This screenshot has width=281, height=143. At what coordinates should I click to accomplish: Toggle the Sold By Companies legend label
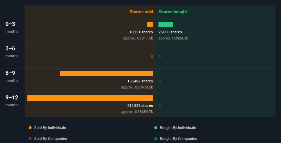click(x=51, y=139)
